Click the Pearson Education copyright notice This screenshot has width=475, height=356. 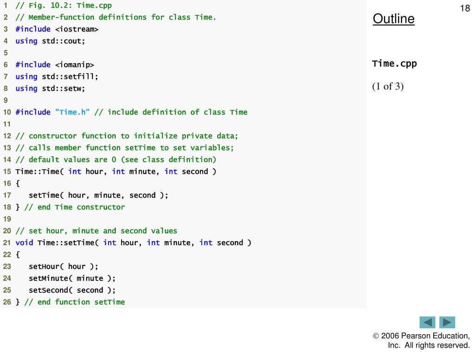click(x=421, y=340)
